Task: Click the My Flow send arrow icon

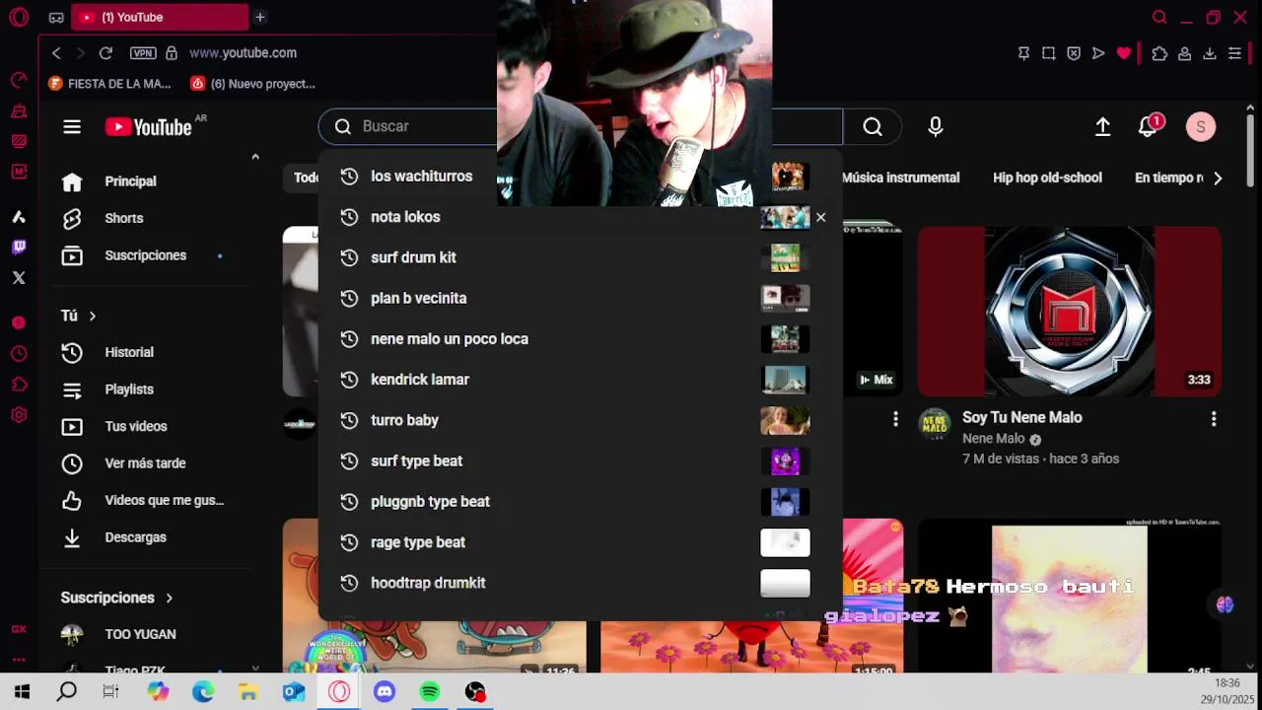Action: pos(1098,53)
